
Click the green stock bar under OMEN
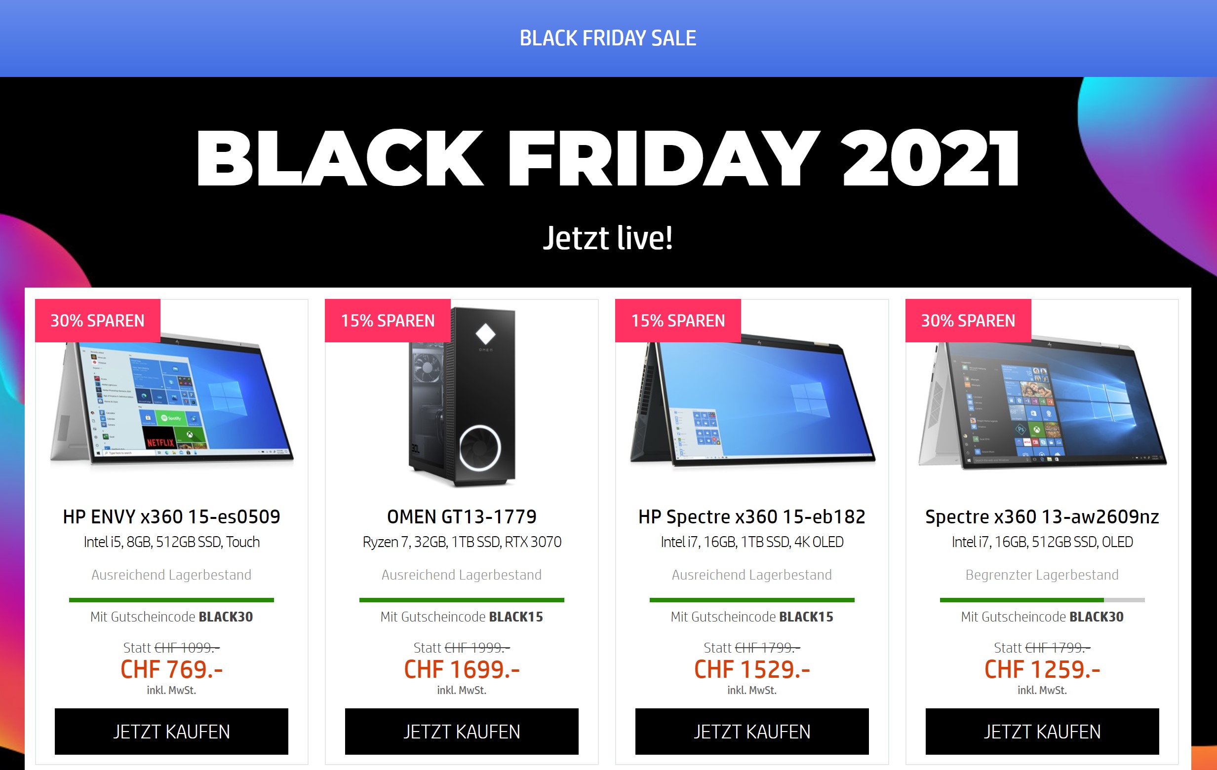tap(462, 600)
